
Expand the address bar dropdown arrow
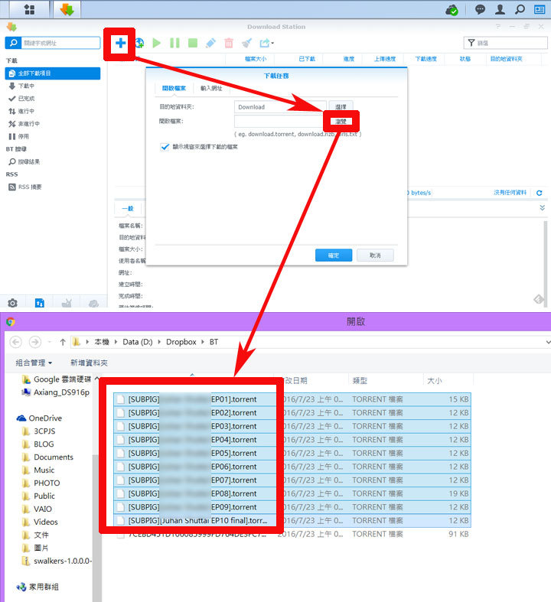pyautogui.click(x=547, y=342)
